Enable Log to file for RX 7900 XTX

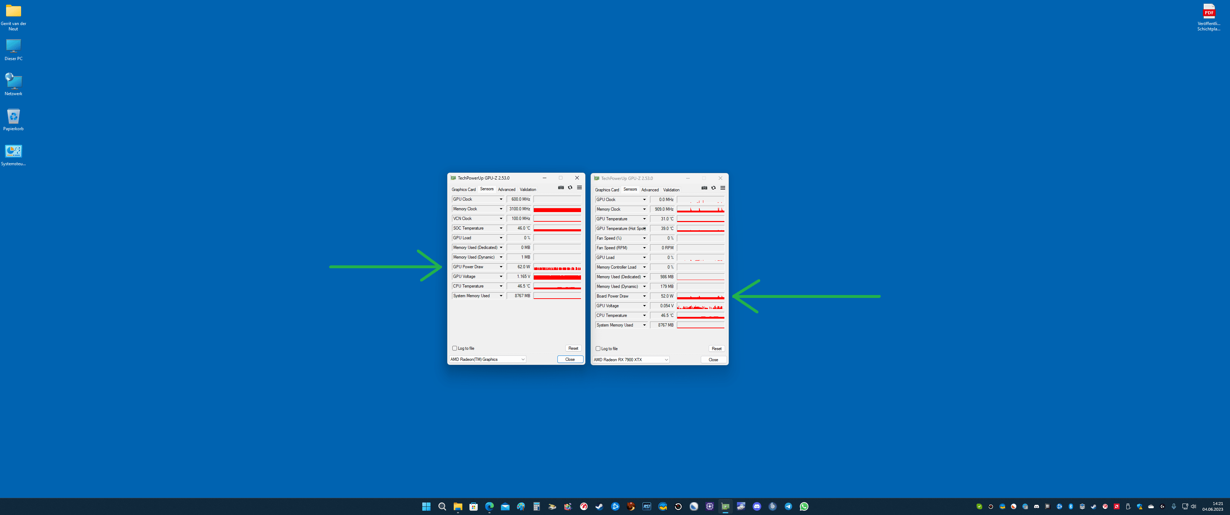598,349
